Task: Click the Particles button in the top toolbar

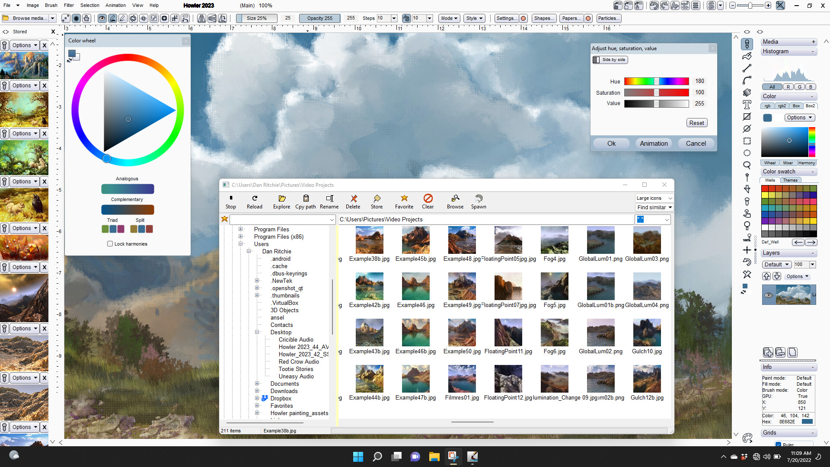Action: click(x=609, y=18)
